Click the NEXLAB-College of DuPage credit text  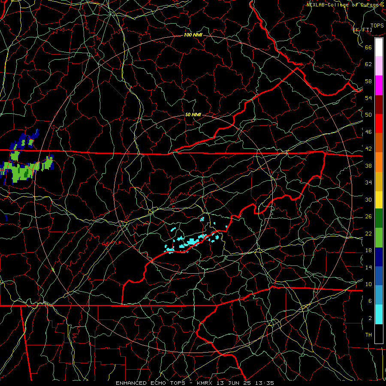pos(345,5)
